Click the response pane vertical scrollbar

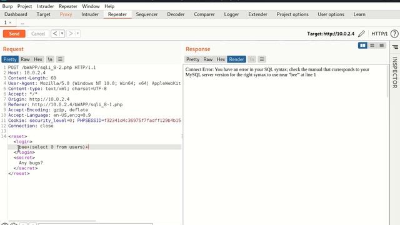coord(387,82)
